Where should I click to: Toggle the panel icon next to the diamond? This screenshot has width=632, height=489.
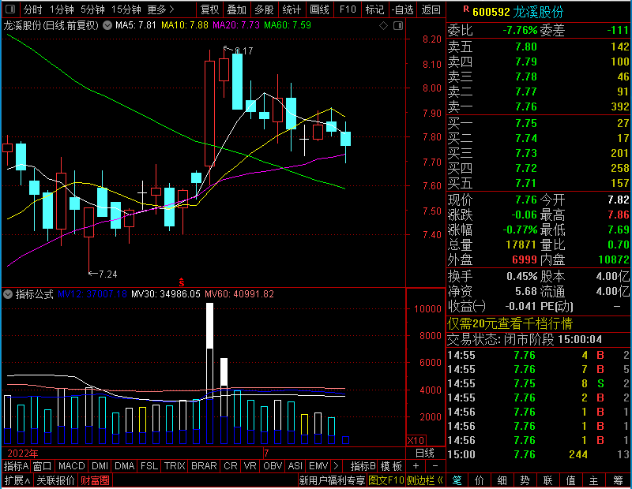(398, 26)
